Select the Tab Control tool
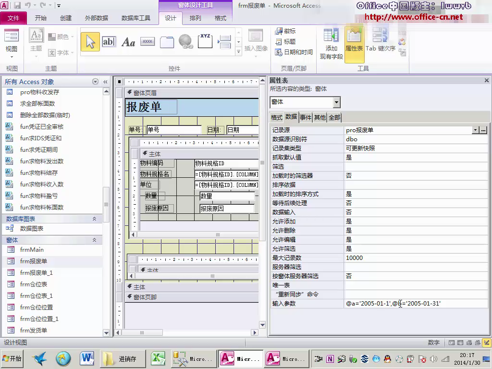The height and width of the screenshot is (369, 492). [167, 42]
